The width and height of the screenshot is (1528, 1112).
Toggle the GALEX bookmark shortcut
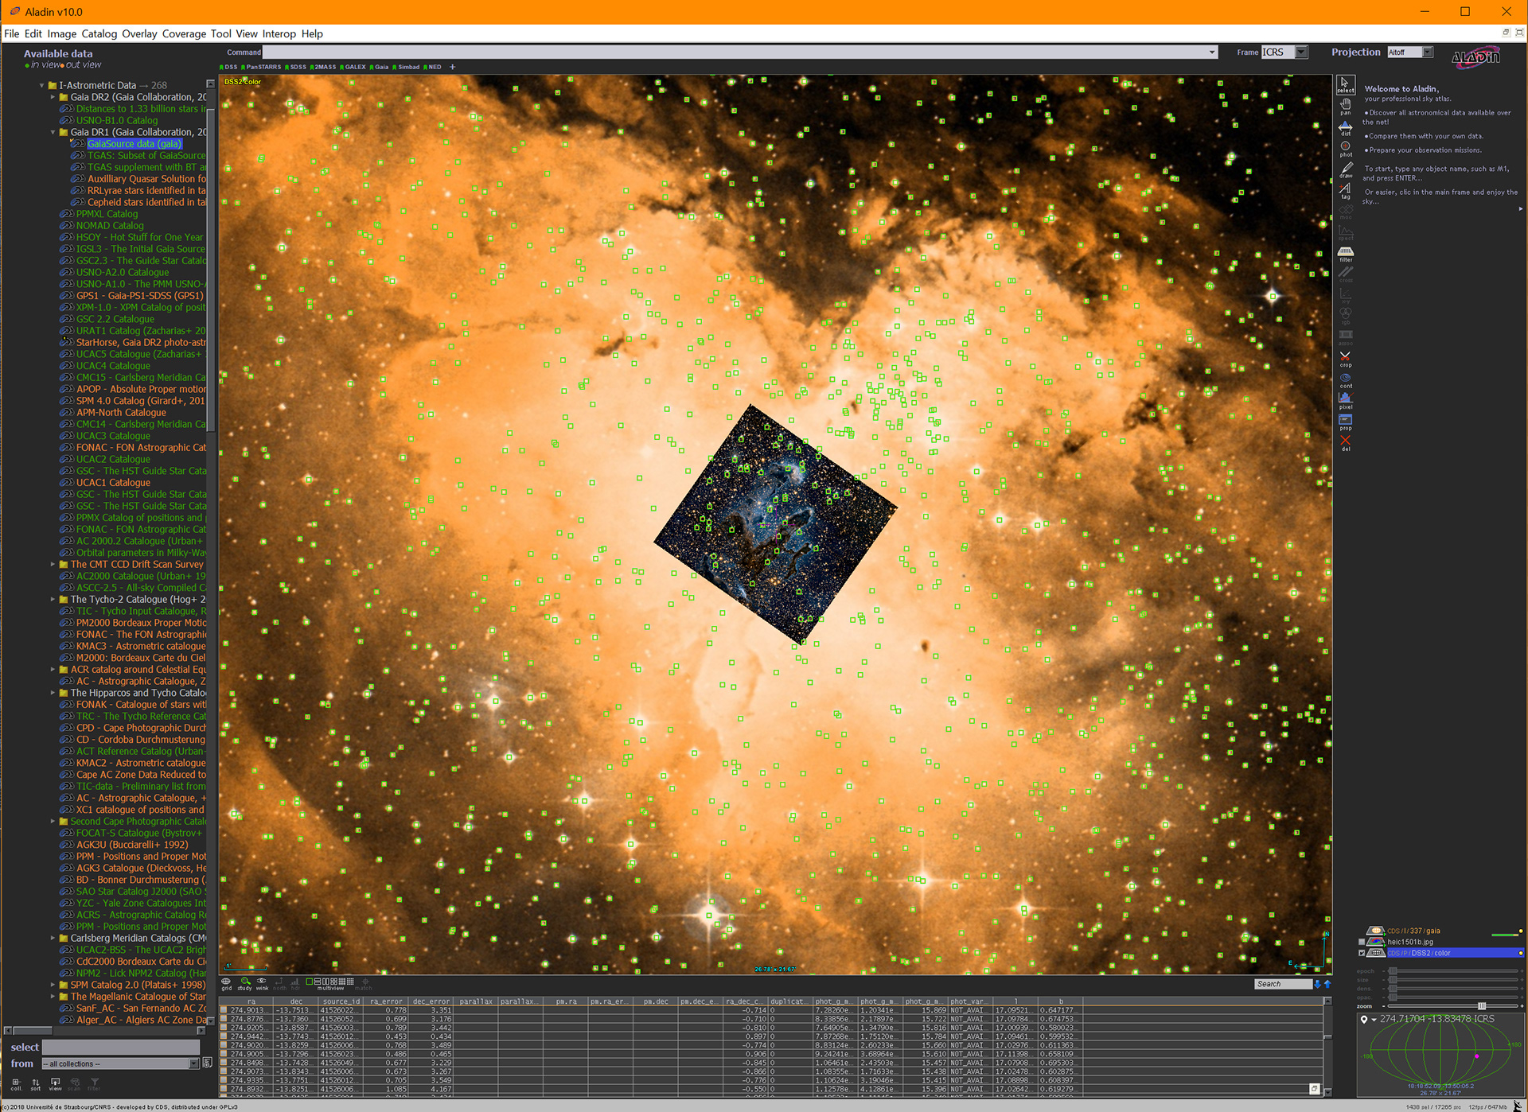pos(353,67)
